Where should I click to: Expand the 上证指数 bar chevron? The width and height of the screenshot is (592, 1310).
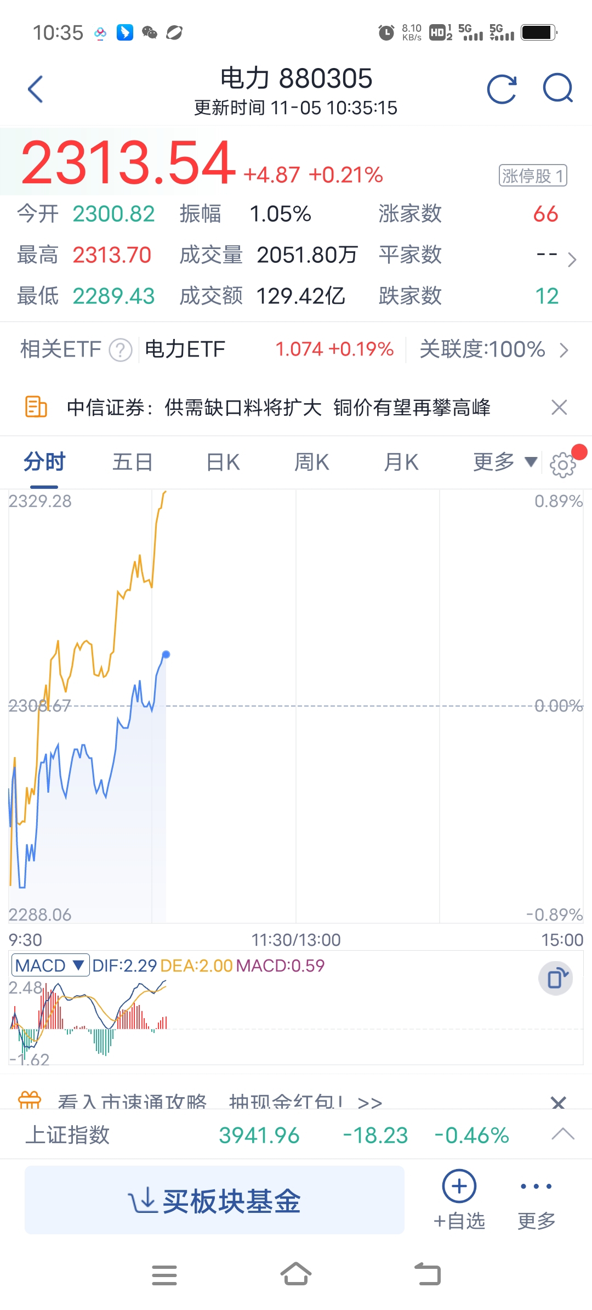[x=563, y=1134]
